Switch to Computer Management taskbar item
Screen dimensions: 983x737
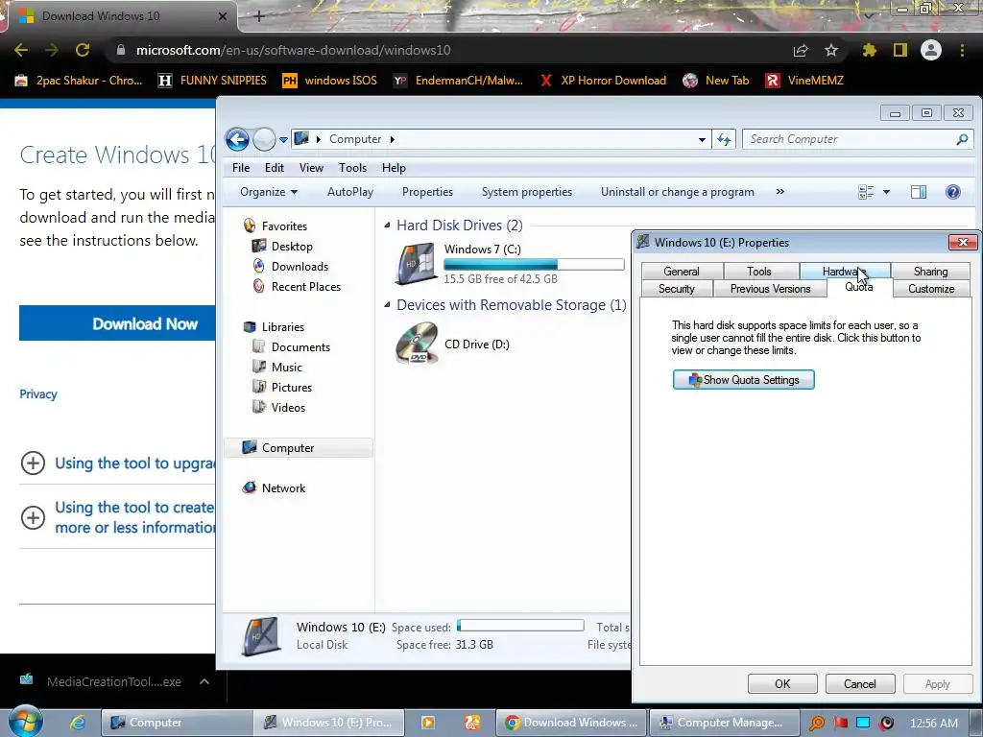(x=724, y=723)
